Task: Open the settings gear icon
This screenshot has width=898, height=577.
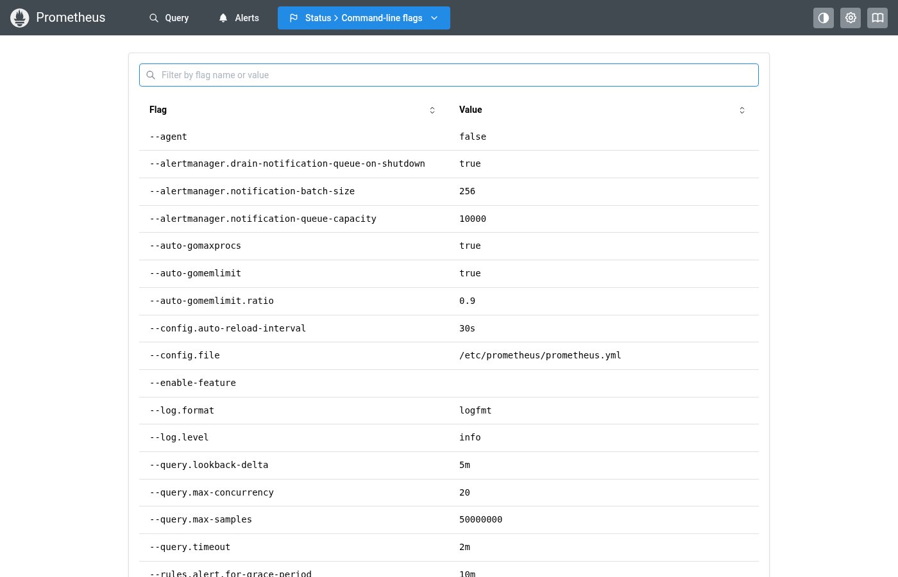Action: coord(851,18)
